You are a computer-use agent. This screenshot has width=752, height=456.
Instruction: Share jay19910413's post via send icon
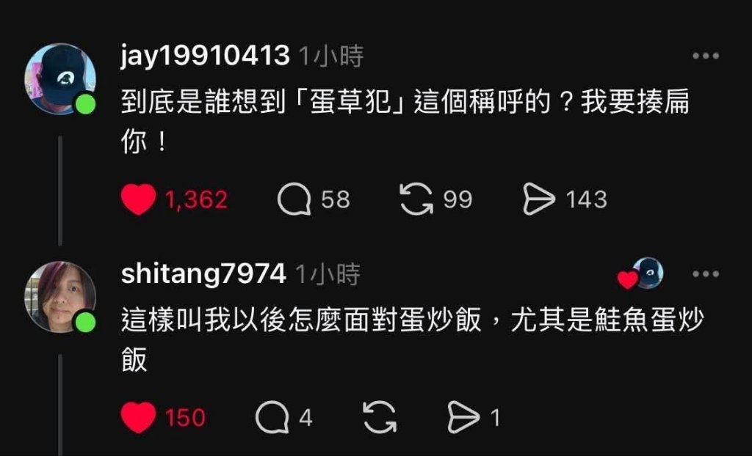[539, 199]
